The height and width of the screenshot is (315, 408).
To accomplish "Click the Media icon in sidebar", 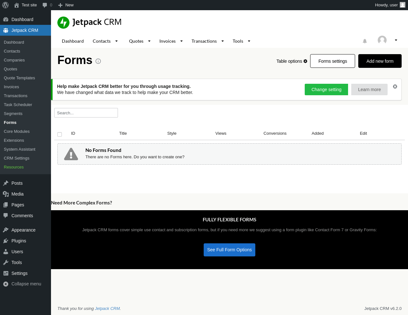I will click(x=6, y=194).
